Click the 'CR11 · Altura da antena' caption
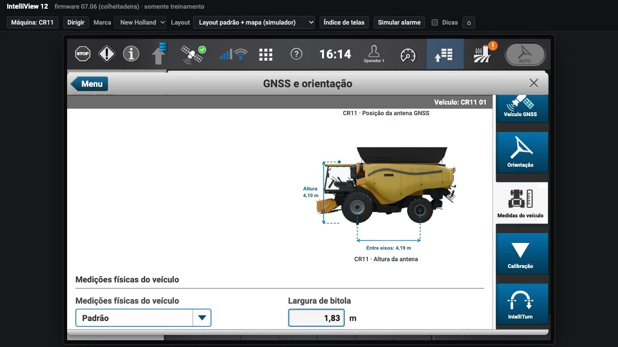The image size is (618, 347). pyautogui.click(x=386, y=259)
